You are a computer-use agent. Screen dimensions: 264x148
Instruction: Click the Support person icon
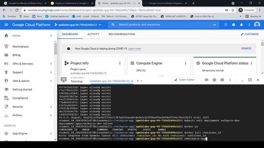(x=6, y=72)
